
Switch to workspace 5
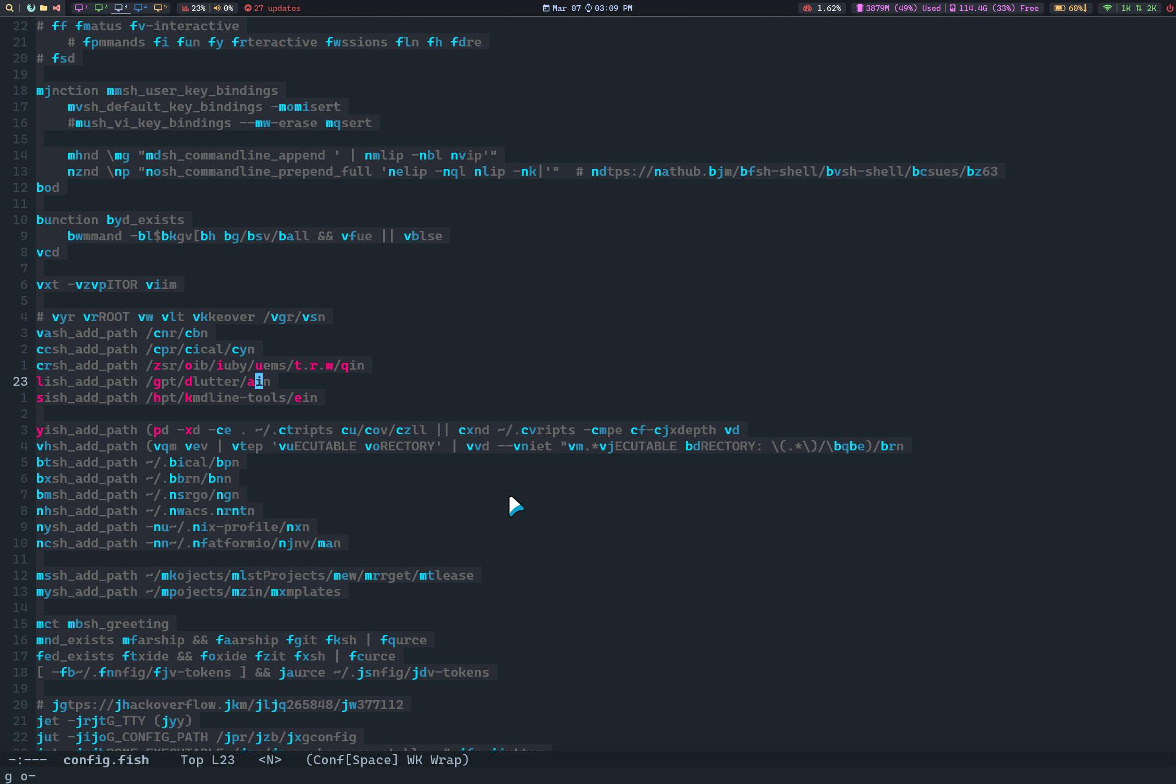coord(160,8)
